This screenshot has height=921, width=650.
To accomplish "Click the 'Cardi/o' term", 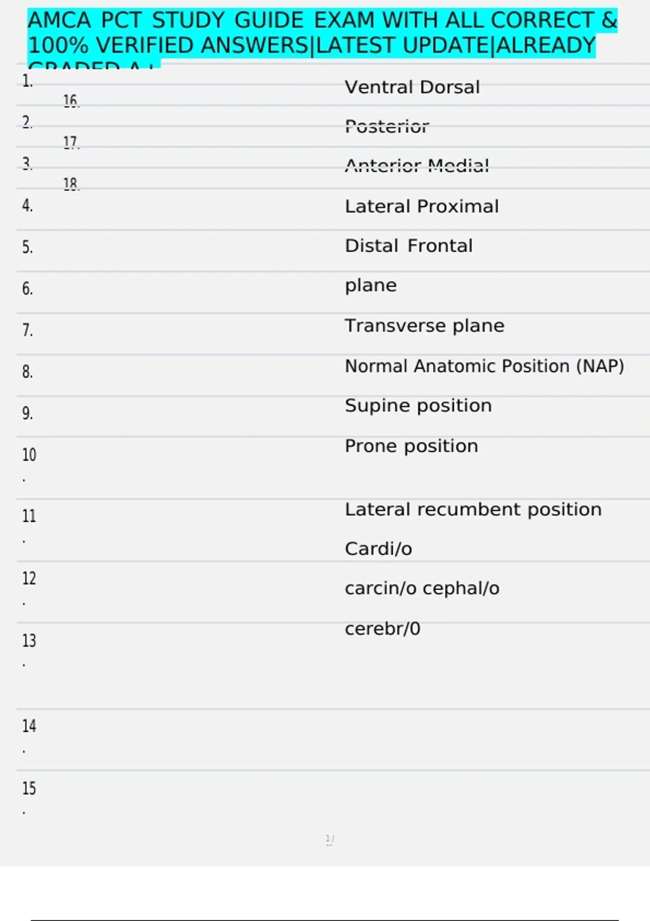I will (x=379, y=549).
